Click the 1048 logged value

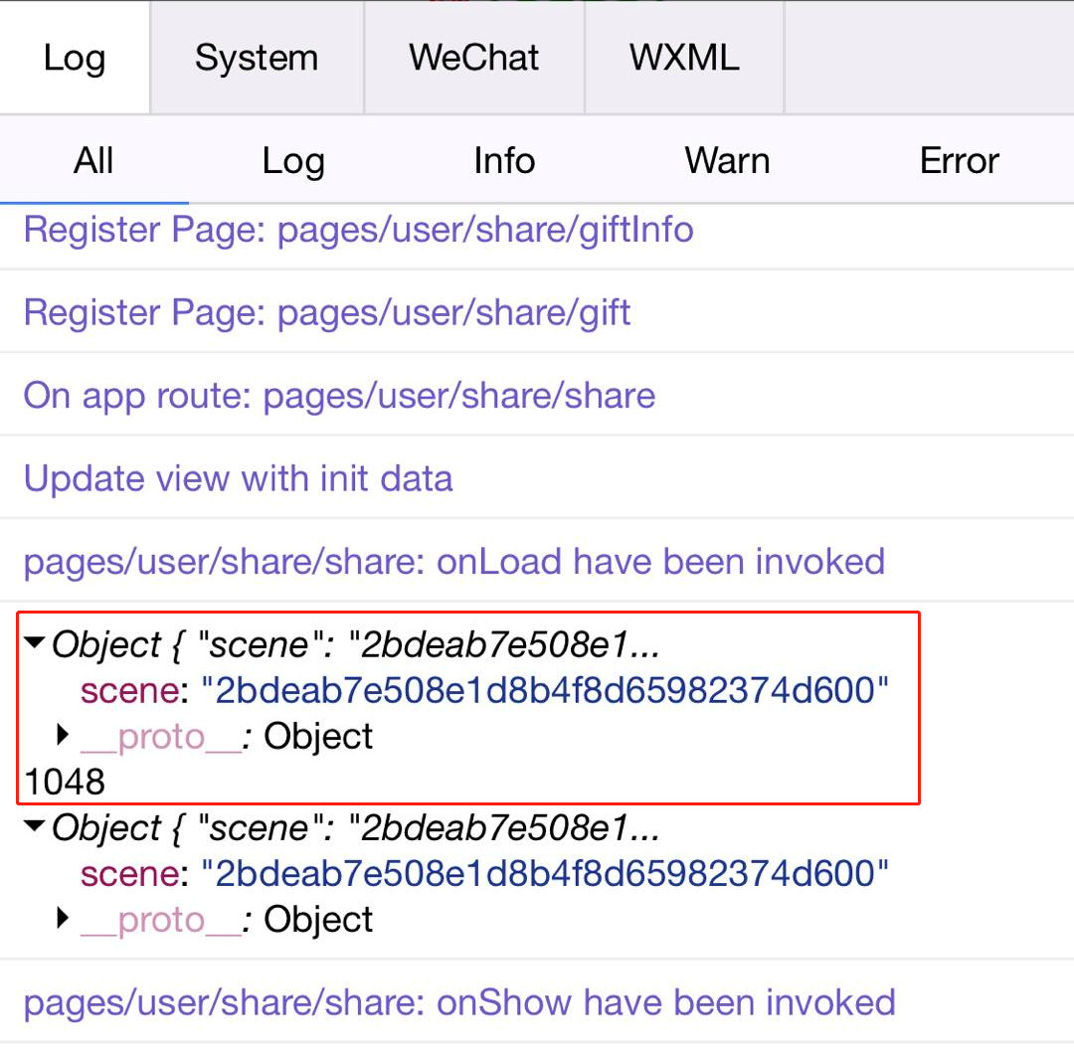65,783
